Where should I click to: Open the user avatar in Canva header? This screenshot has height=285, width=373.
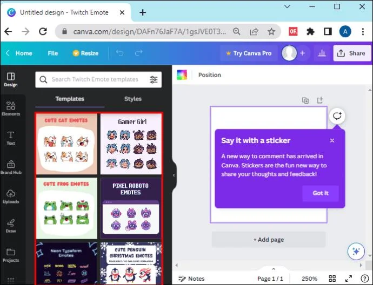coord(289,53)
